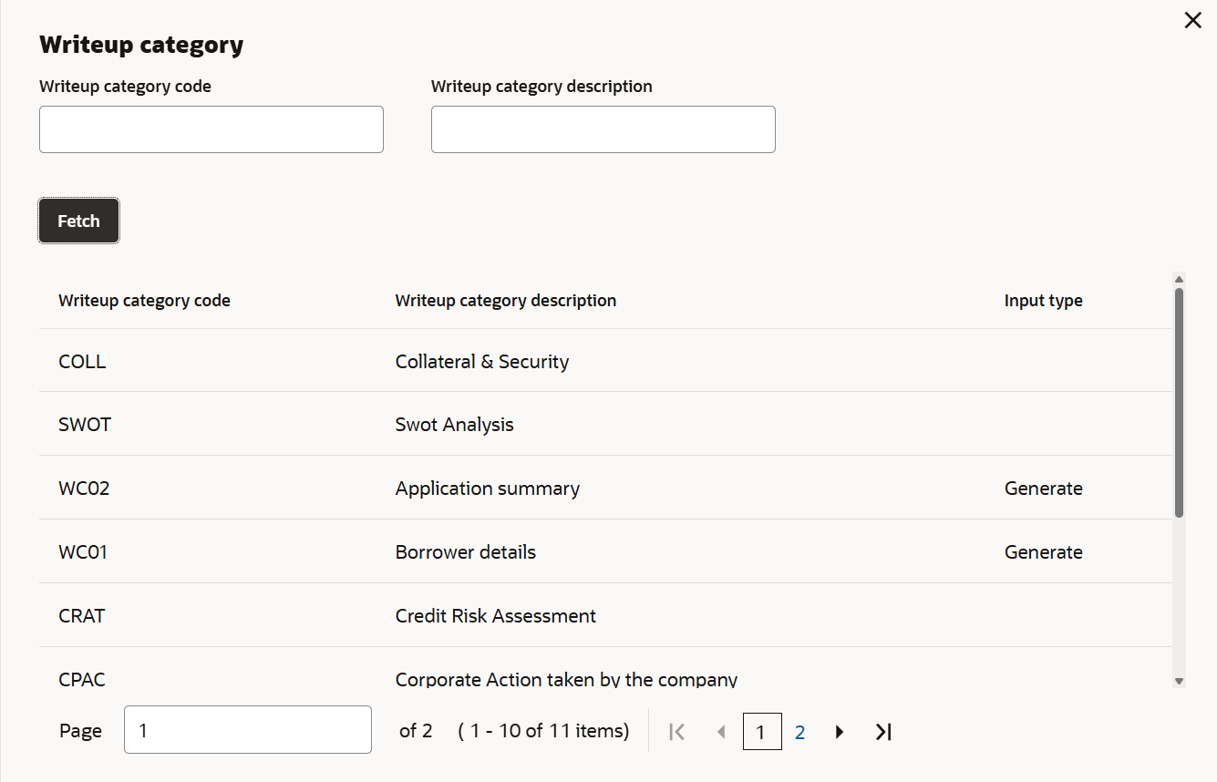Focus the Writeup category code input

(211, 129)
